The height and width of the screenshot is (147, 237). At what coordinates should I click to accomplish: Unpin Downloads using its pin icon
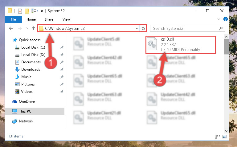coord(62,70)
